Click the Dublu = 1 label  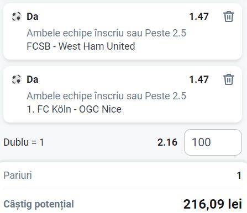(24, 142)
